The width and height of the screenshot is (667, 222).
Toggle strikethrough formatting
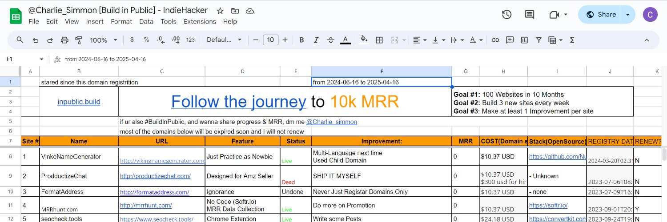pyautogui.click(x=330, y=40)
